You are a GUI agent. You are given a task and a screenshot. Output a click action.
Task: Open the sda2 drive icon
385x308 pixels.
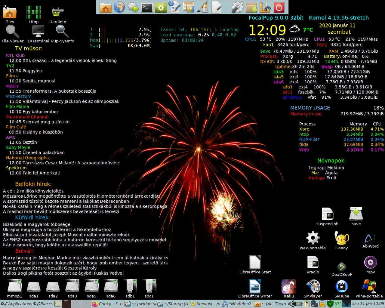(x=53, y=289)
